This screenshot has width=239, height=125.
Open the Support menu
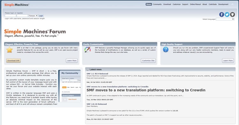(185, 4)
